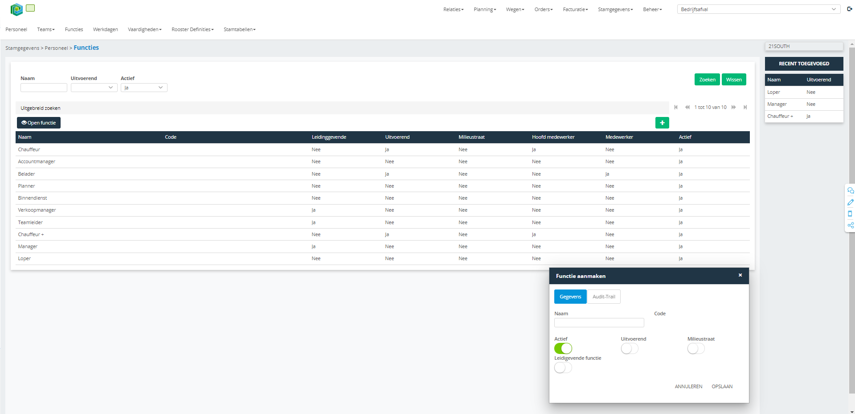
Task: Sort the table by the Naam column
Action: tap(25, 137)
